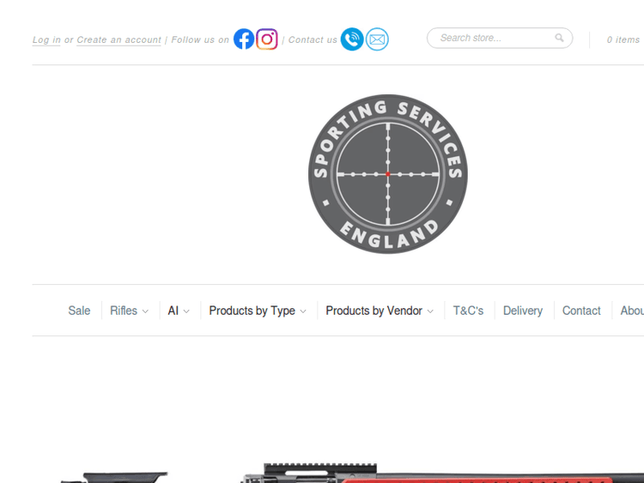Expand the Rifles dropdown menu
Viewport: 644px width, 483px height.
pos(129,311)
